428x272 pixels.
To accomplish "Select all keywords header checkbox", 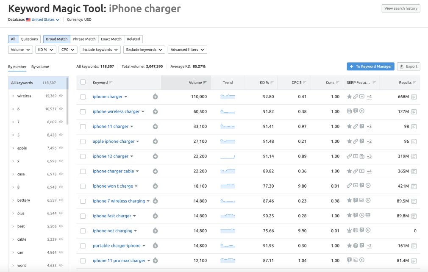I will pyautogui.click(x=83, y=82).
